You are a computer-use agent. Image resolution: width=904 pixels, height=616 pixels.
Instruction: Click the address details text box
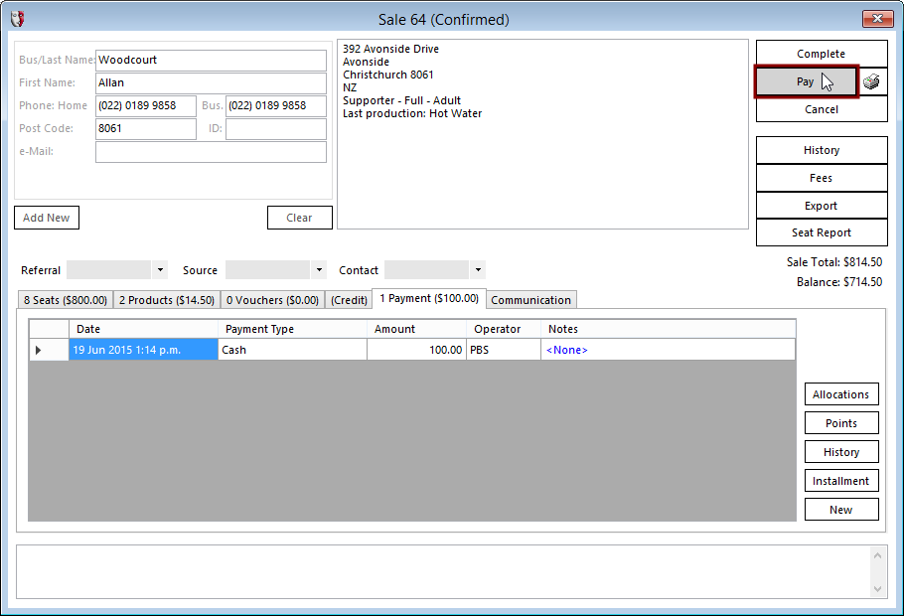coord(542,134)
